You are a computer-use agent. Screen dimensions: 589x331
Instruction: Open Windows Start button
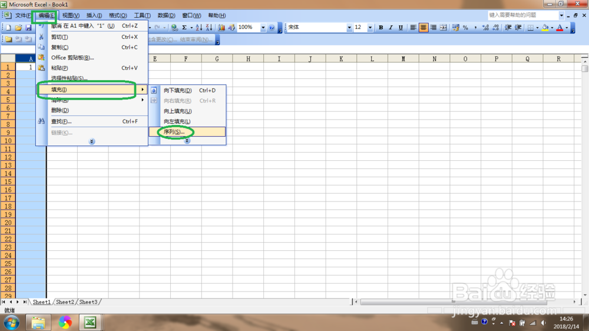11,323
